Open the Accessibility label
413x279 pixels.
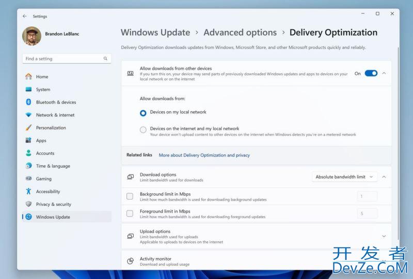[48, 192]
